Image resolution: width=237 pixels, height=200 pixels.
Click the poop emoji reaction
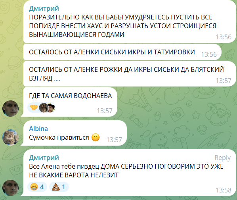tap(59, 187)
